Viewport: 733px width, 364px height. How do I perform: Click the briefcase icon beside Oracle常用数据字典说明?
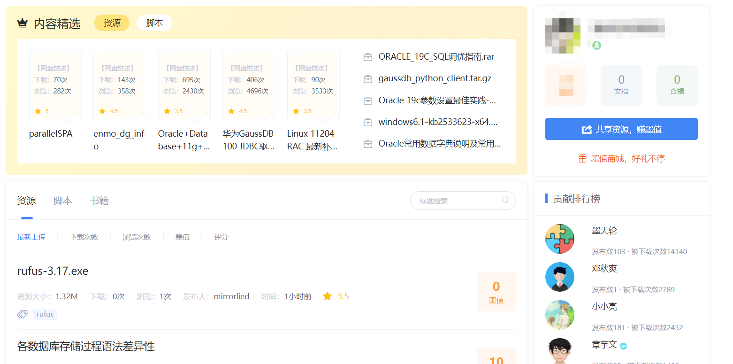(368, 144)
